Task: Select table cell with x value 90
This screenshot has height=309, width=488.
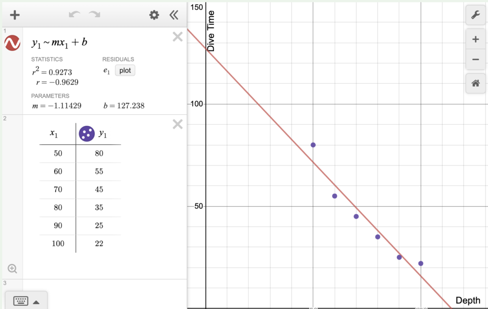Action: [x=58, y=225]
